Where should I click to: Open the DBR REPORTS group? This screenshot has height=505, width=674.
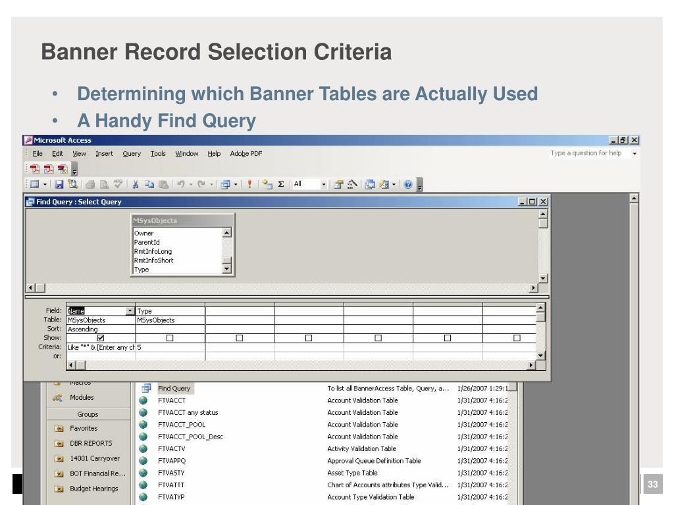pyautogui.click(x=91, y=444)
